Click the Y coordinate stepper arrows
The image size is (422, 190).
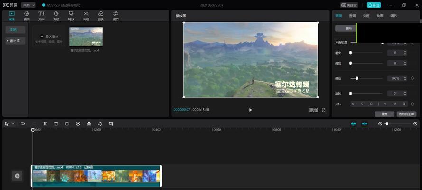click(x=404, y=104)
